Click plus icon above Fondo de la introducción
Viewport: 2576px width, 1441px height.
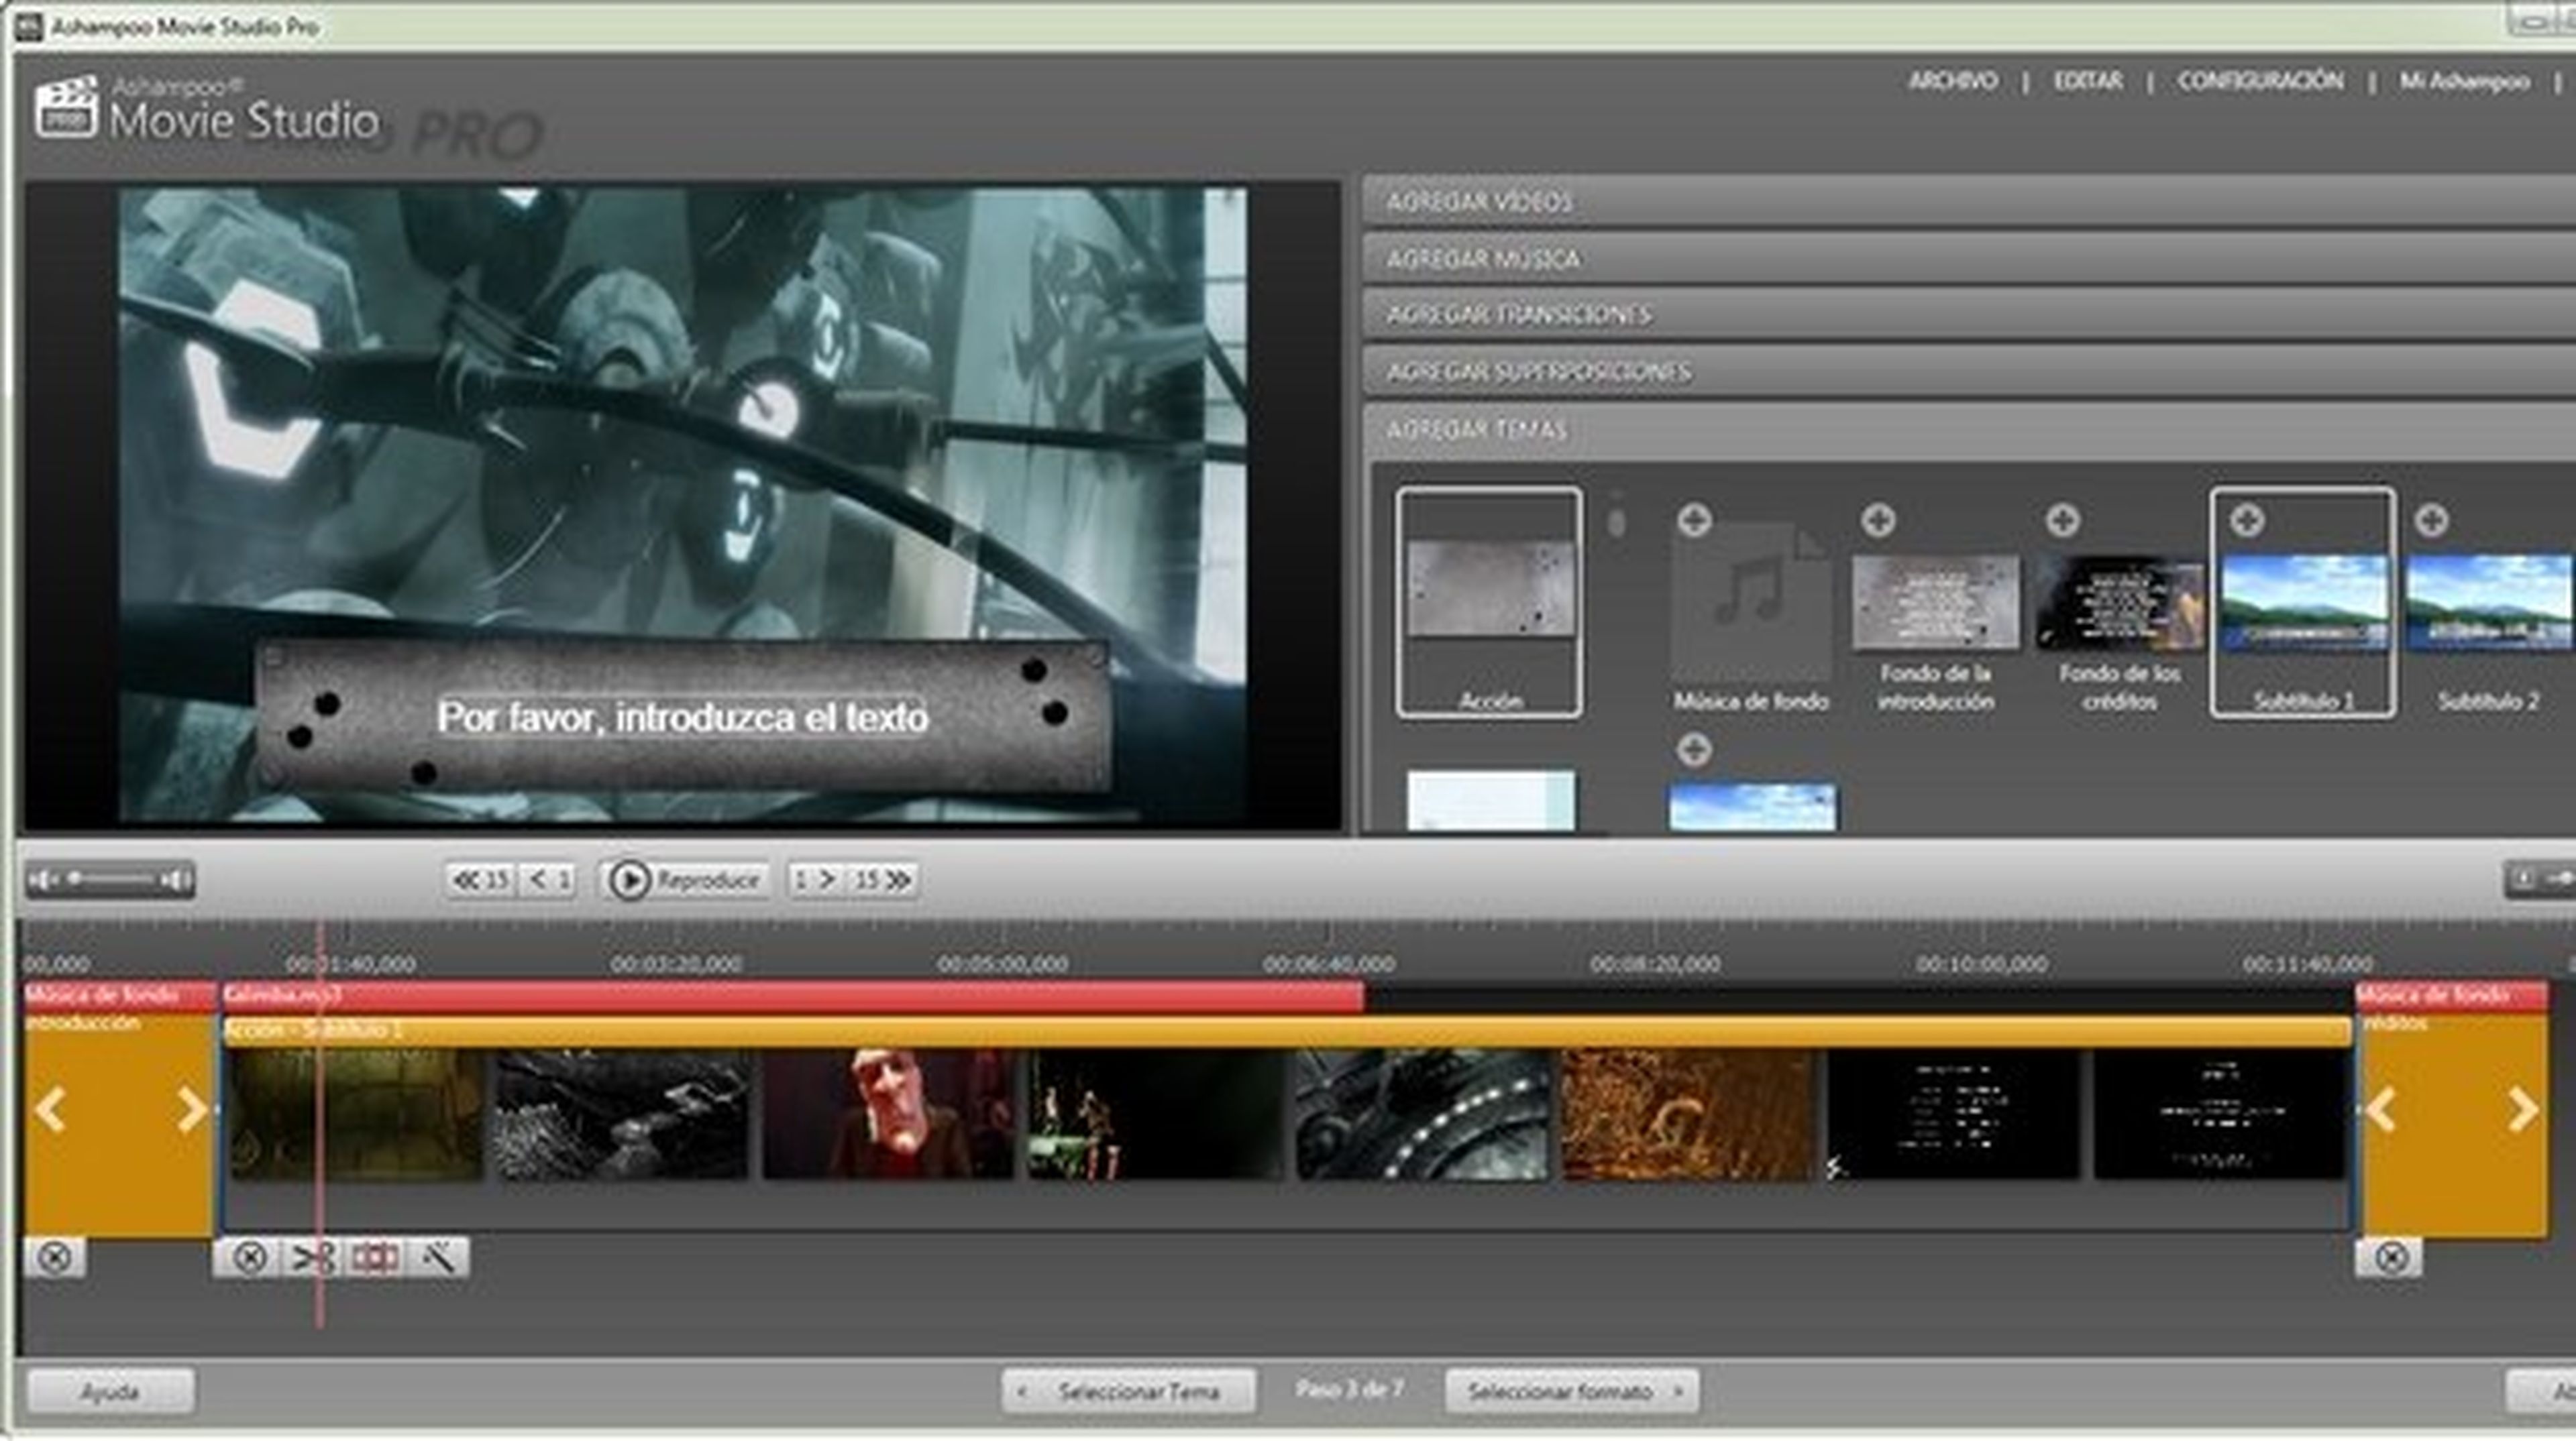tap(1878, 520)
